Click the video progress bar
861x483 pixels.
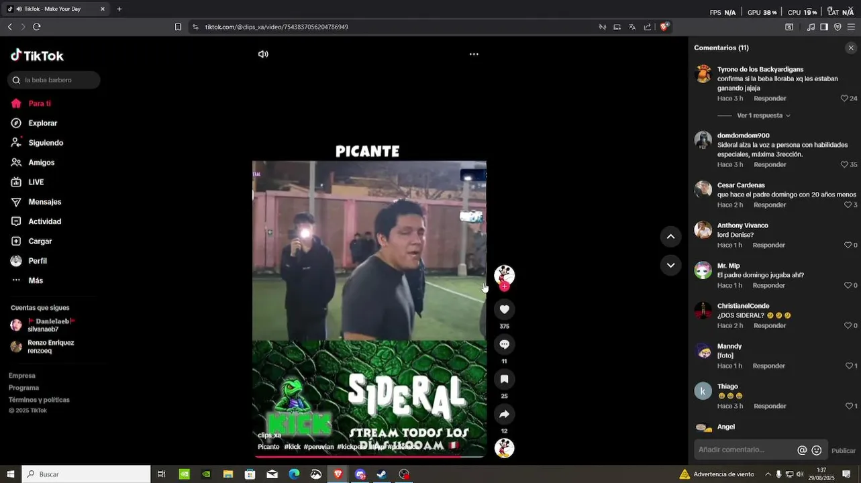click(369, 457)
